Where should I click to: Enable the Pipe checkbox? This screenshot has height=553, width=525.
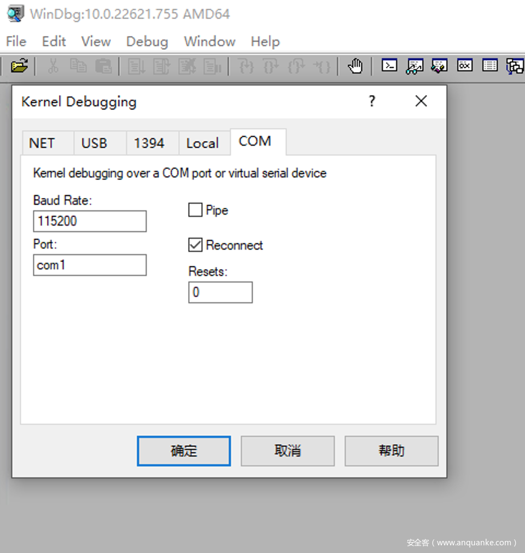pos(195,210)
